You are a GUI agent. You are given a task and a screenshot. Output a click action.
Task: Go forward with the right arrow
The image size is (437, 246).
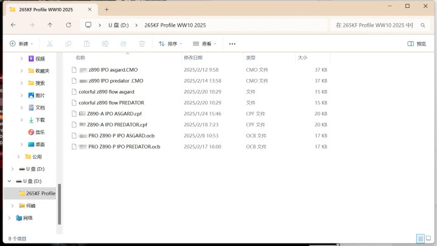[32, 25]
